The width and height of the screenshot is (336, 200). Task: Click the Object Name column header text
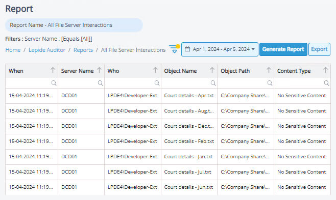[180, 71]
